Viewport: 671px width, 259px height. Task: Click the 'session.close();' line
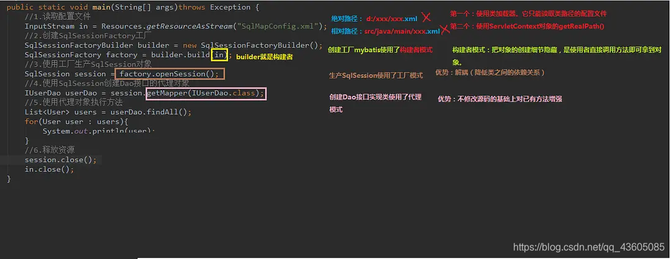(61, 160)
